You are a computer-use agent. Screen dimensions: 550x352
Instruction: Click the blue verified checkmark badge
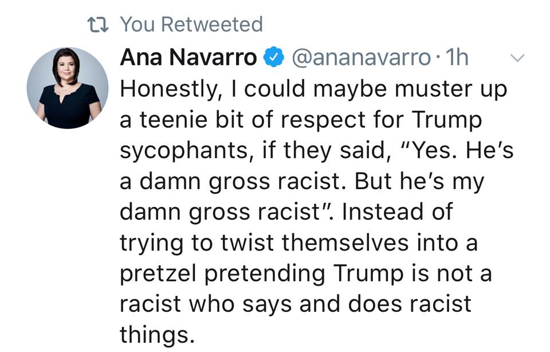coord(273,58)
